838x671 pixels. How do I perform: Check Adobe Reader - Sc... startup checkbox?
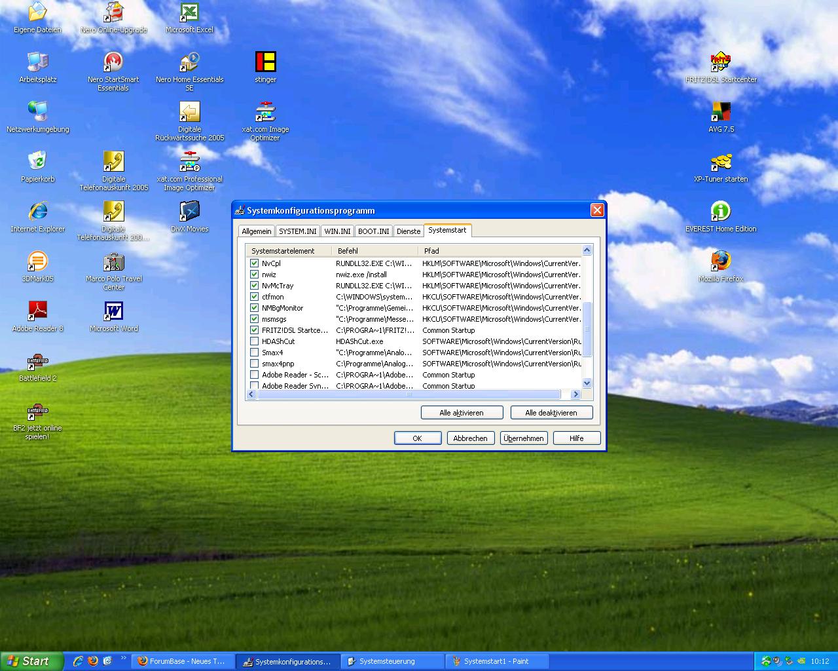pyautogui.click(x=255, y=375)
